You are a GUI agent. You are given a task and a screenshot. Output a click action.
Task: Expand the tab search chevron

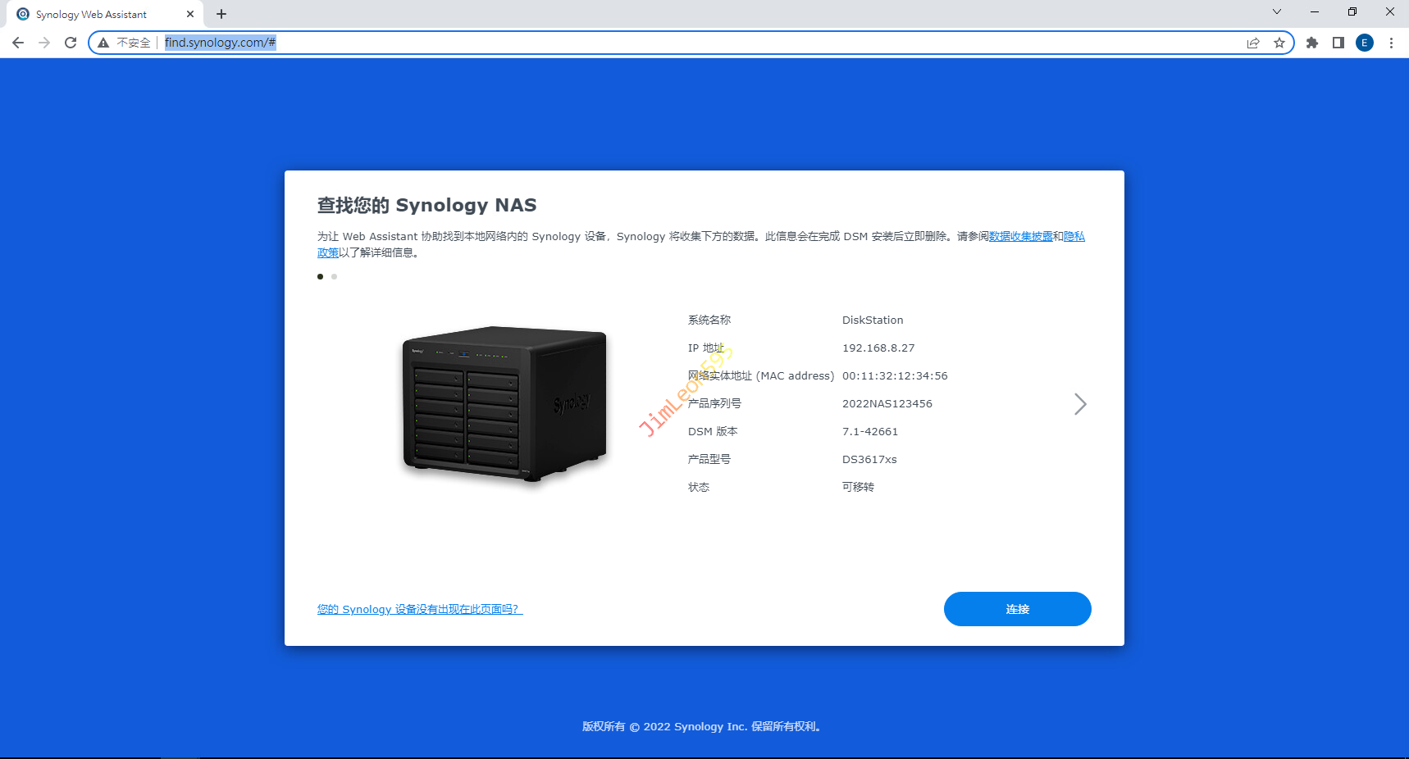pyautogui.click(x=1277, y=11)
